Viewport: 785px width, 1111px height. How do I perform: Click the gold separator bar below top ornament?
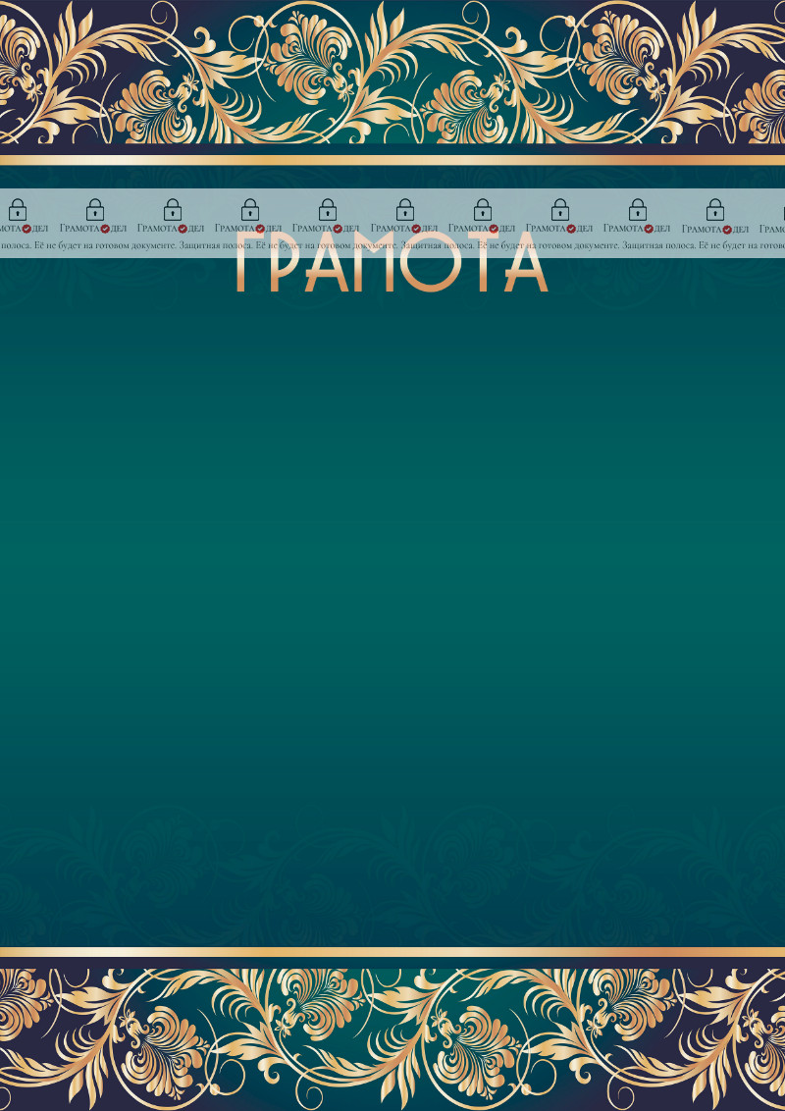coord(392,157)
